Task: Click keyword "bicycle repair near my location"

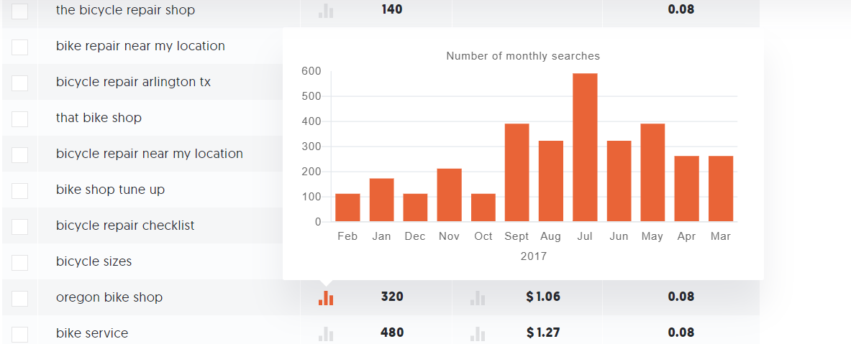Action: pyautogui.click(x=149, y=154)
